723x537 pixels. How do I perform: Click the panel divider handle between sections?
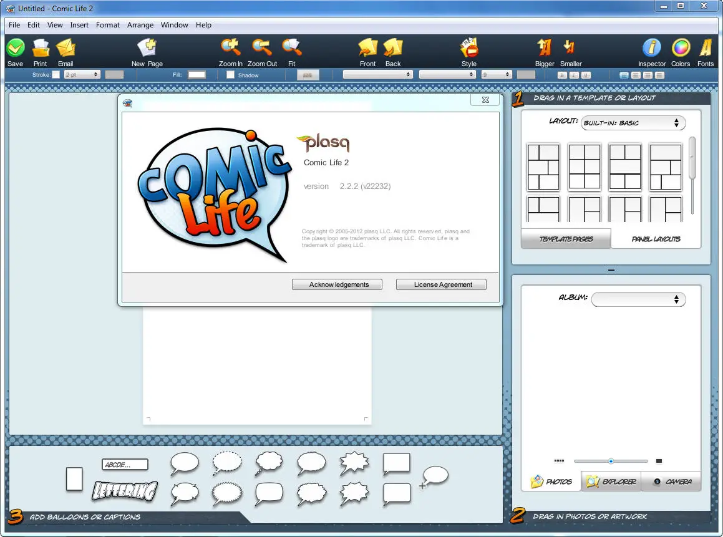tap(611, 269)
